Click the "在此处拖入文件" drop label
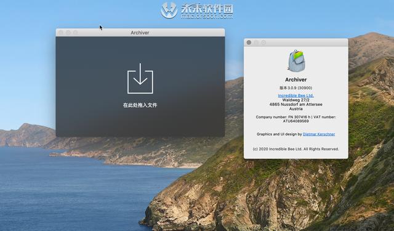Viewport: 394px width, 231px height. pyautogui.click(x=140, y=105)
